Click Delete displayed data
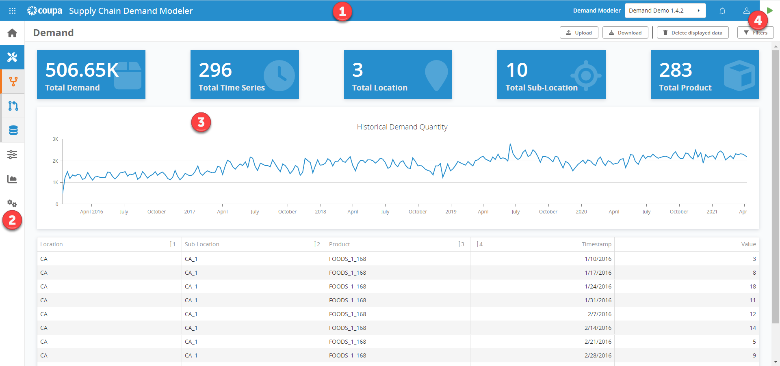The image size is (780, 366). point(692,32)
